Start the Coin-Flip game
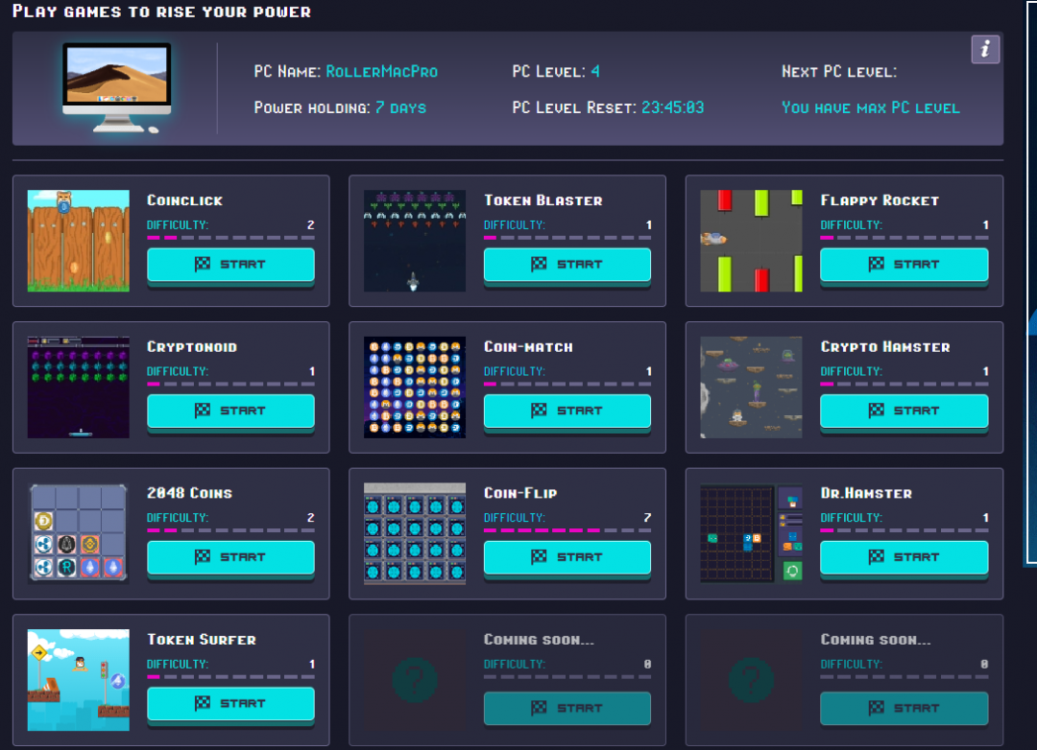Image resolution: width=1037 pixels, height=750 pixels. [x=567, y=556]
